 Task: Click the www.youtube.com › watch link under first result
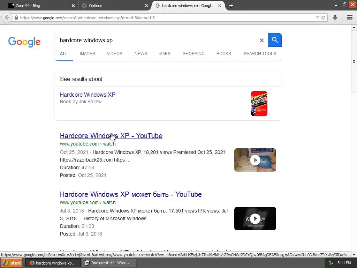[88, 144]
